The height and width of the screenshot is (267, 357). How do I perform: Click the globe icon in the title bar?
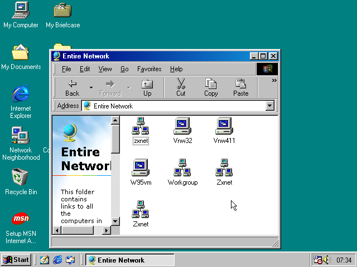(57, 56)
